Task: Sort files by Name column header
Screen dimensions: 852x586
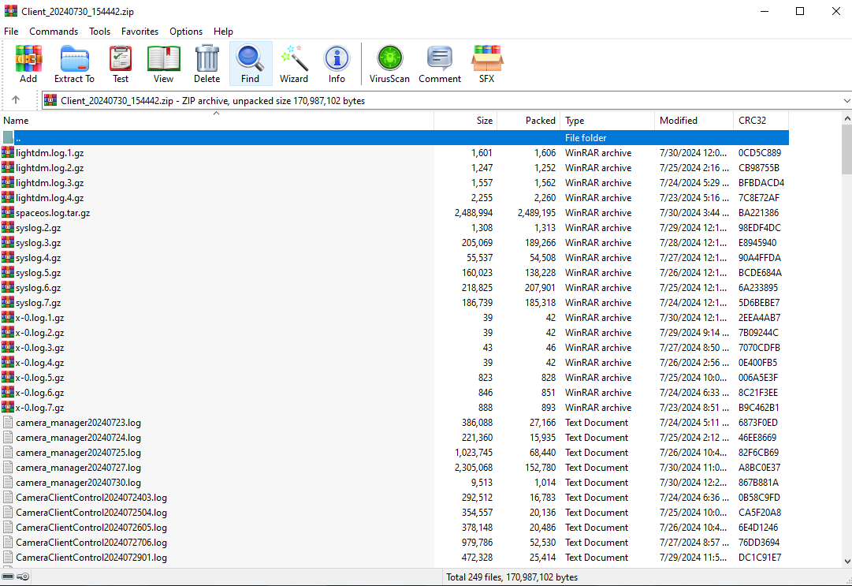Action: tap(217, 120)
